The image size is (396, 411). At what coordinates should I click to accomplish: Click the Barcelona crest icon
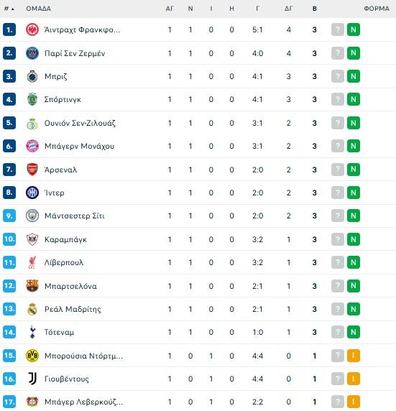point(32,286)
